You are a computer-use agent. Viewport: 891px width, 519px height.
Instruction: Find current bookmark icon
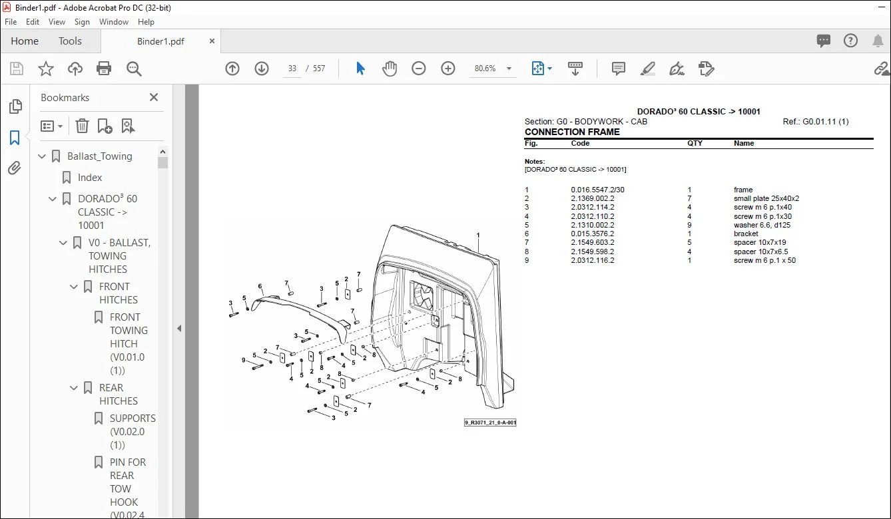(x=128, y=126)
